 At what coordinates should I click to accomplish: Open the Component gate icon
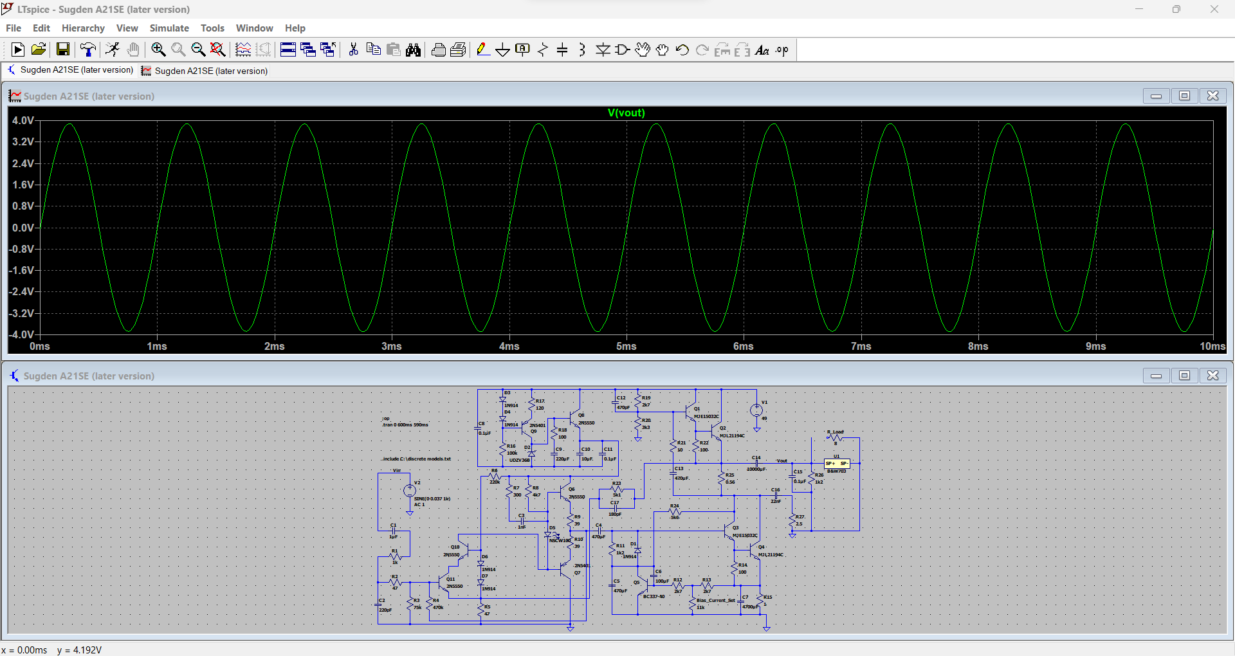click(623, 50)
